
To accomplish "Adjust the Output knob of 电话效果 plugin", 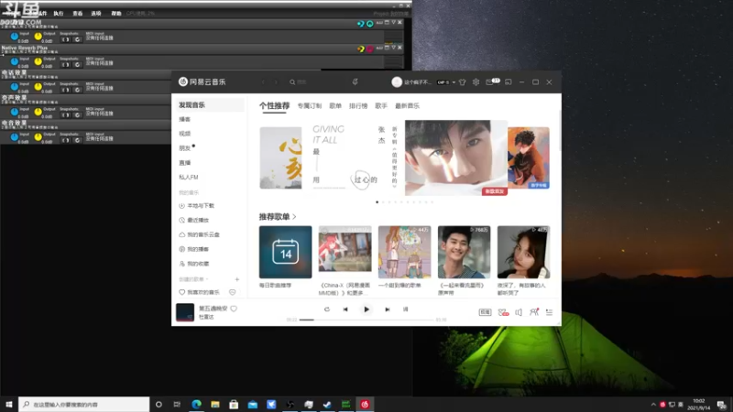I will pos(38,86).
